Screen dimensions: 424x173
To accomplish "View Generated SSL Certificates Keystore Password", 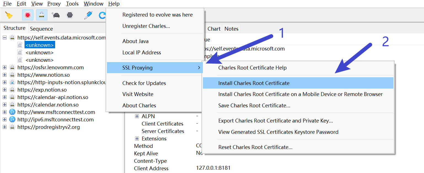I will click(298, 132).
